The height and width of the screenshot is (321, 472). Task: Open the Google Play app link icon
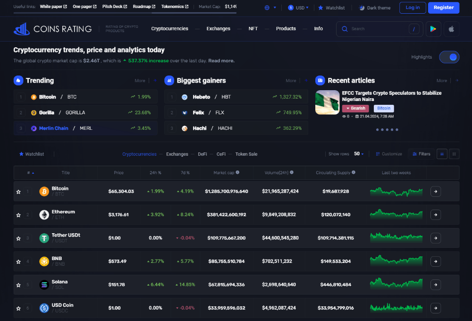[x=433, y=29]
